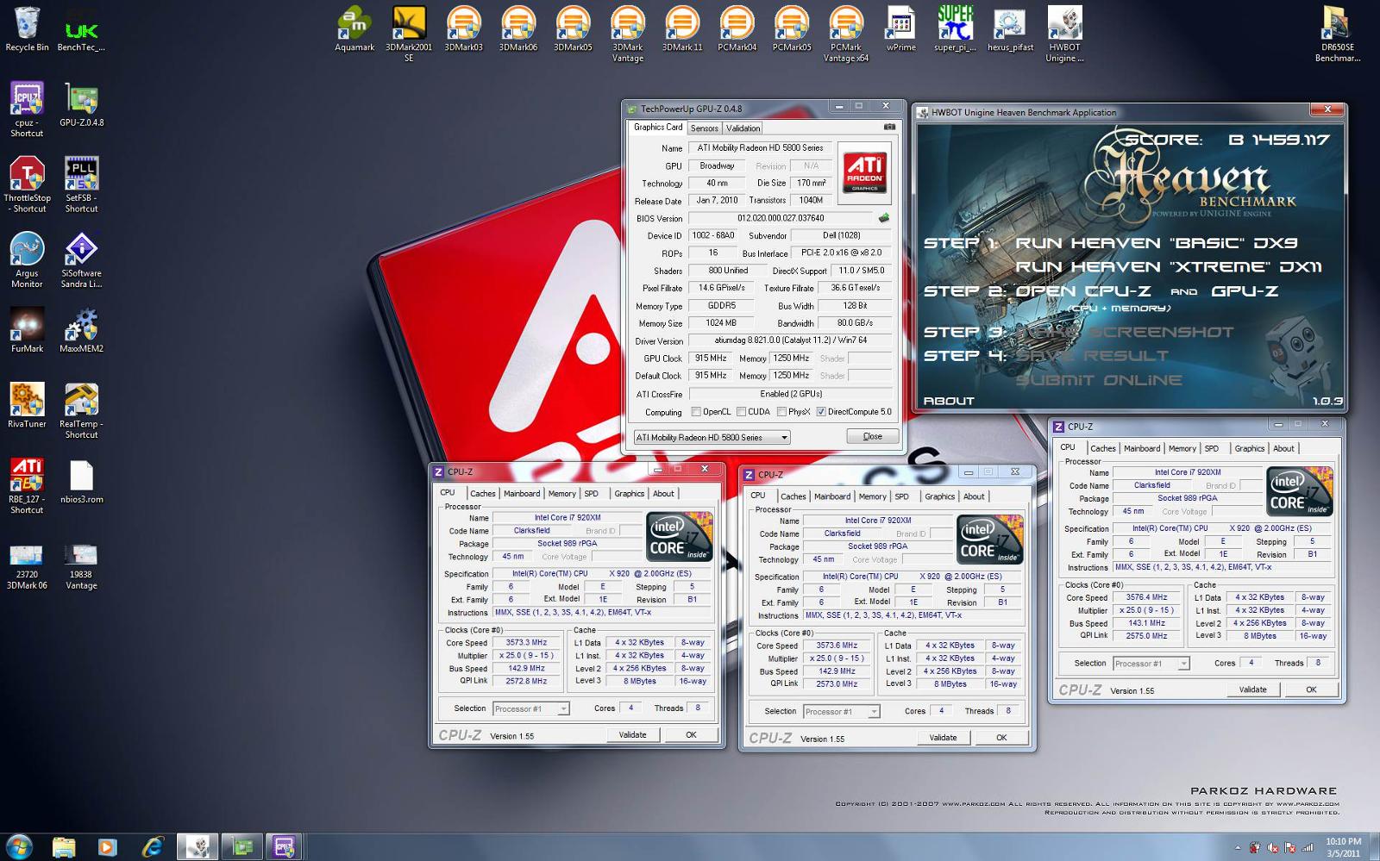1380x861 pixels.
Task: Open Processor #1 dropdown in right CPU-Z window
Action: click(1152, 664)
